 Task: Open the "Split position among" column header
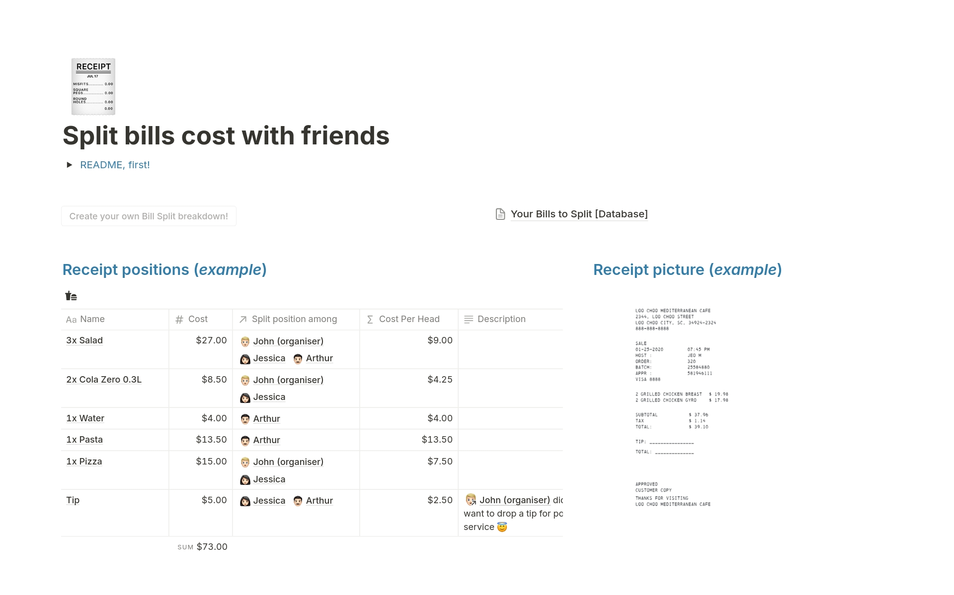(x=294, y=319)
